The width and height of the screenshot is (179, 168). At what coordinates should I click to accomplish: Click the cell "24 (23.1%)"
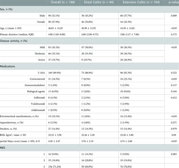[126, 79]
